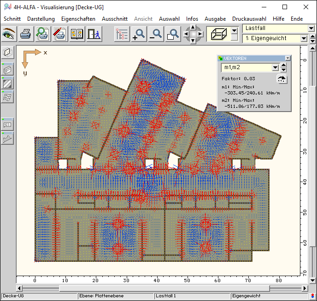Click the zoom window magnifier icon
Viewport: 317px width, 301px height.
pos(173,34)
